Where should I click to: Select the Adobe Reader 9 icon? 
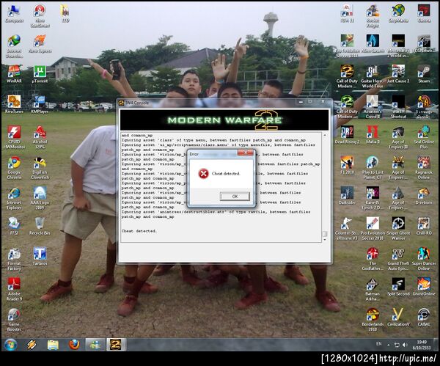(14, 289)
